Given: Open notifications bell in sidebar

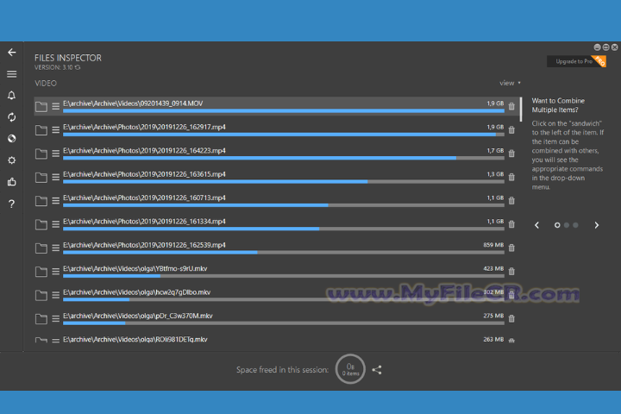Looking at the screenshot, I should pyautogui.click(x=12, y=96).
